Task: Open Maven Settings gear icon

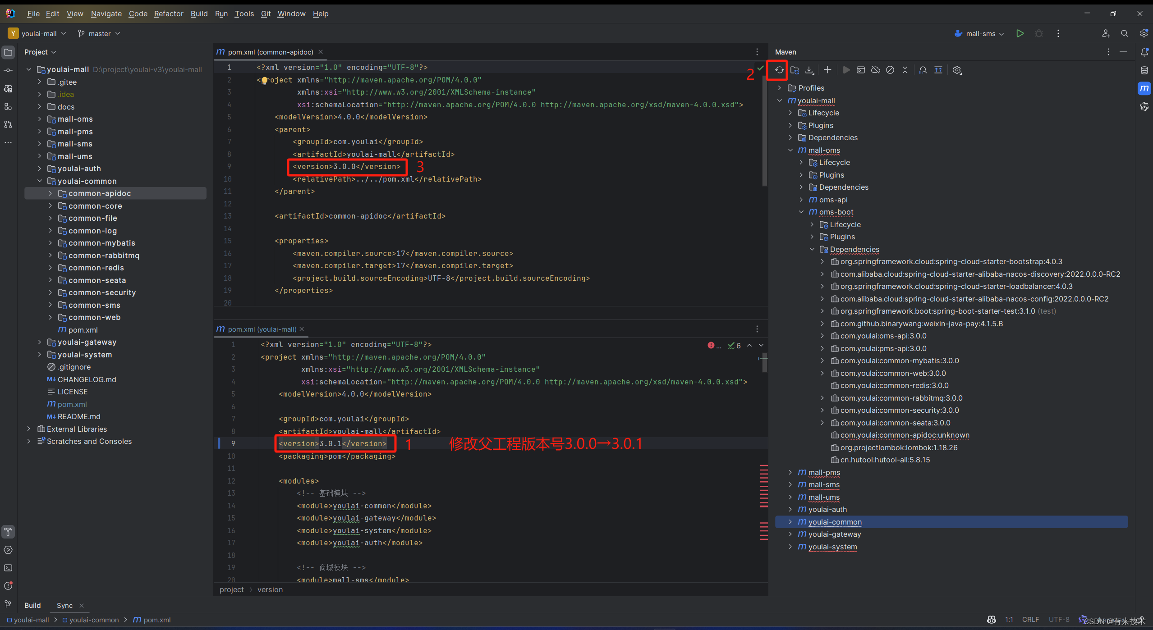Action: [x=957, y=70]
